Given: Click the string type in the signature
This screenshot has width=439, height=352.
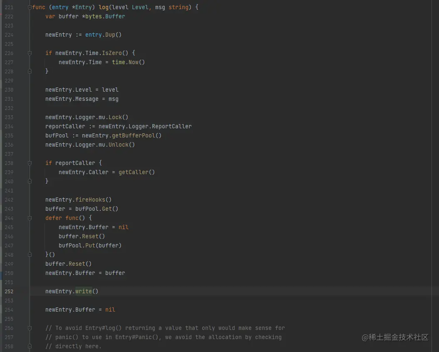Looking at the screenshot, I should coord(179,7).
